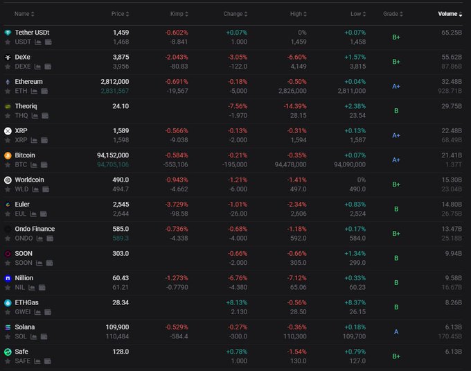471x371 pixels.
Task: Favorite Ethereum with star icon
Action: pyautogui.click(x=8, y=92)
